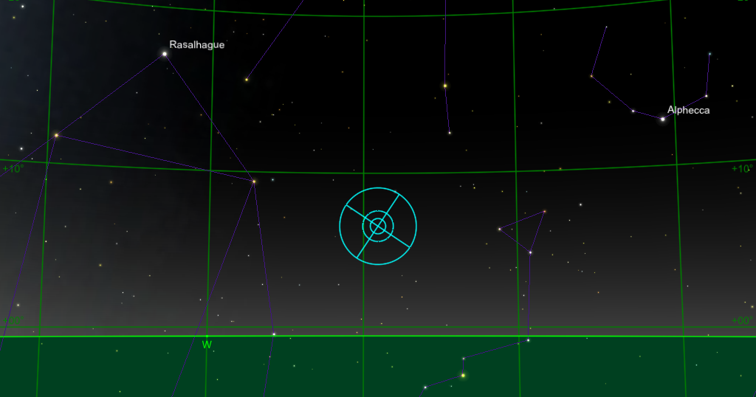Click the +00° grid label below Alphecca side
The width and height of the screenshot is (756, 397).
741,320
